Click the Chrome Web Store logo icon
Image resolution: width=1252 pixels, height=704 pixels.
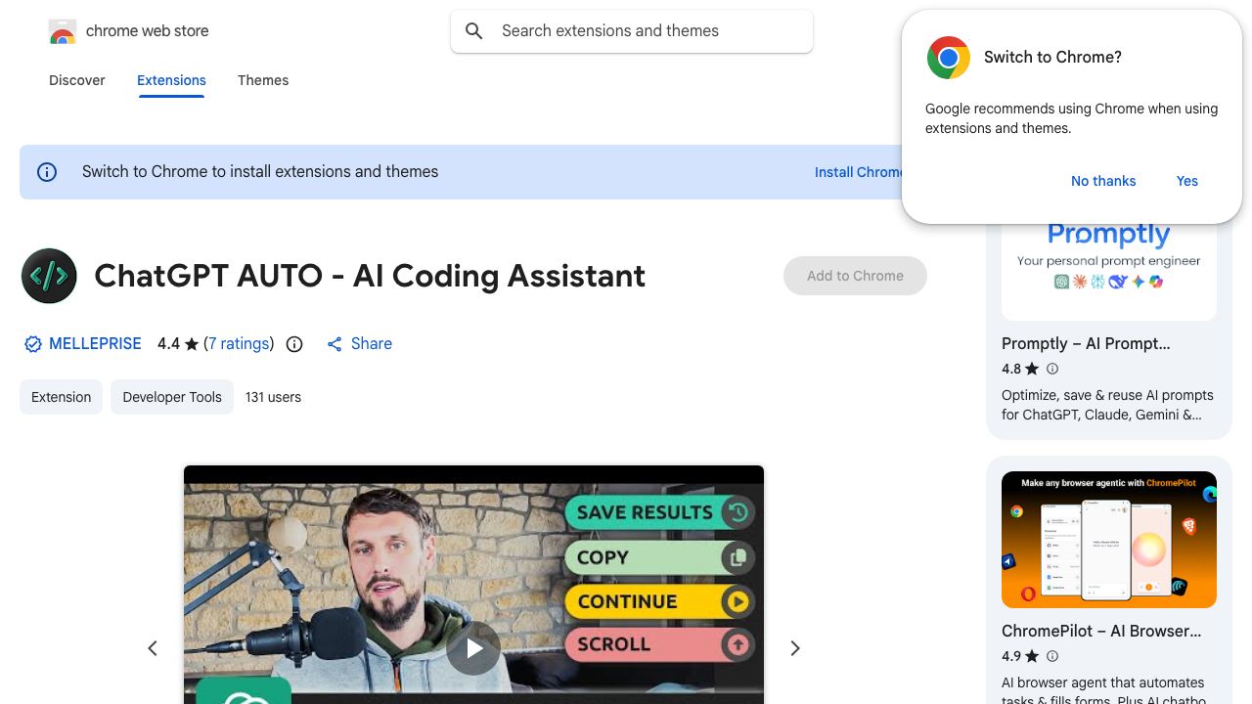(x=63, y=31)
